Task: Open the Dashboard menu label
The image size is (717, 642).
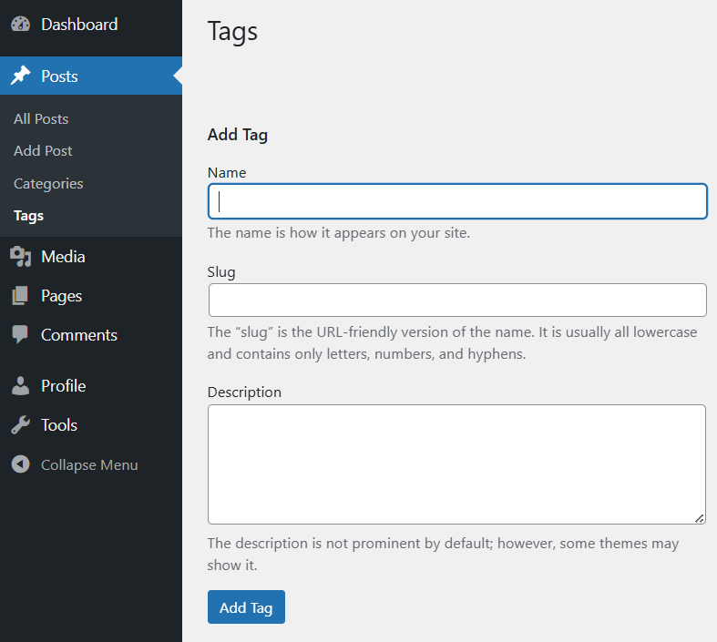Action: pos(79,25)
